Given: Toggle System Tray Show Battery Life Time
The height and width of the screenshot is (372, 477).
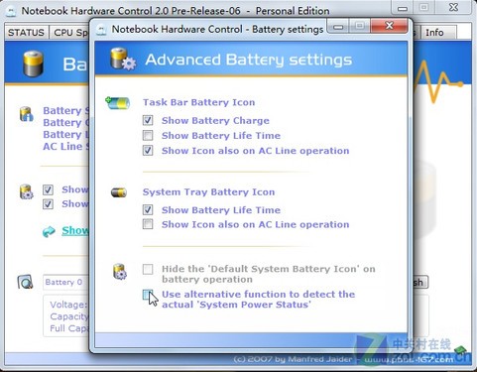Looking at the screenshot, I should tap(148, 209).
